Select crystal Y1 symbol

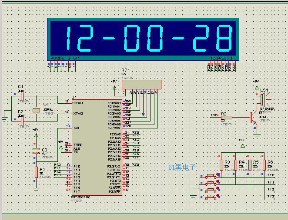[36, 110]
